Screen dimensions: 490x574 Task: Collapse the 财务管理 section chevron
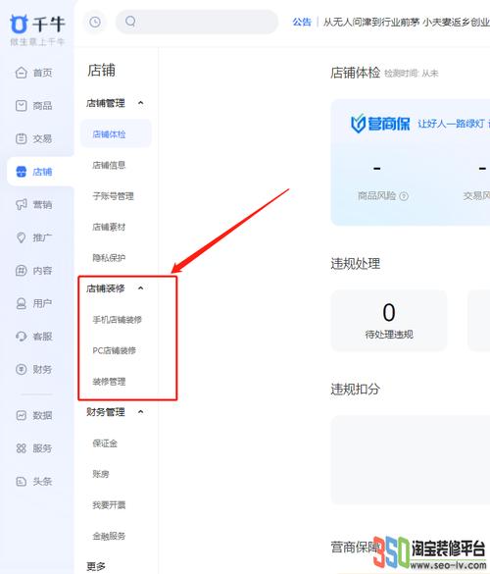(141, 412)
